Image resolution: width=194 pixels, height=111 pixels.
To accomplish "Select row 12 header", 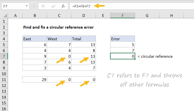I will [x=4, y=85].
